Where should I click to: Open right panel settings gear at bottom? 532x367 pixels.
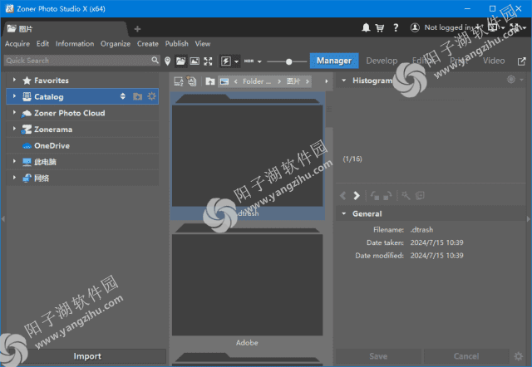click(519, 356)
